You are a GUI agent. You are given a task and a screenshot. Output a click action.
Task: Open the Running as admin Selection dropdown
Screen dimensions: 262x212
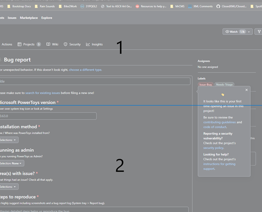point(12,163)
